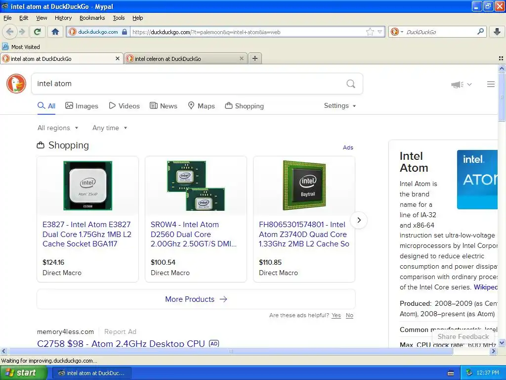Open tab groups icon at tab bar end
Viewport: 506px width, 380px height.
pos(501,58)
